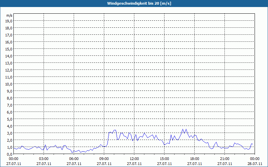
Task: Select the 16,0 y-axis label
Action: pyautogui.click(x=9, y=42)
